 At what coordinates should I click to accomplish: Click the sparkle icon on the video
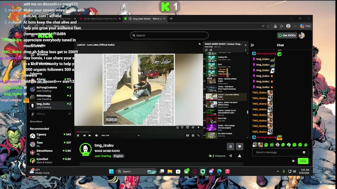coord(199,127)
